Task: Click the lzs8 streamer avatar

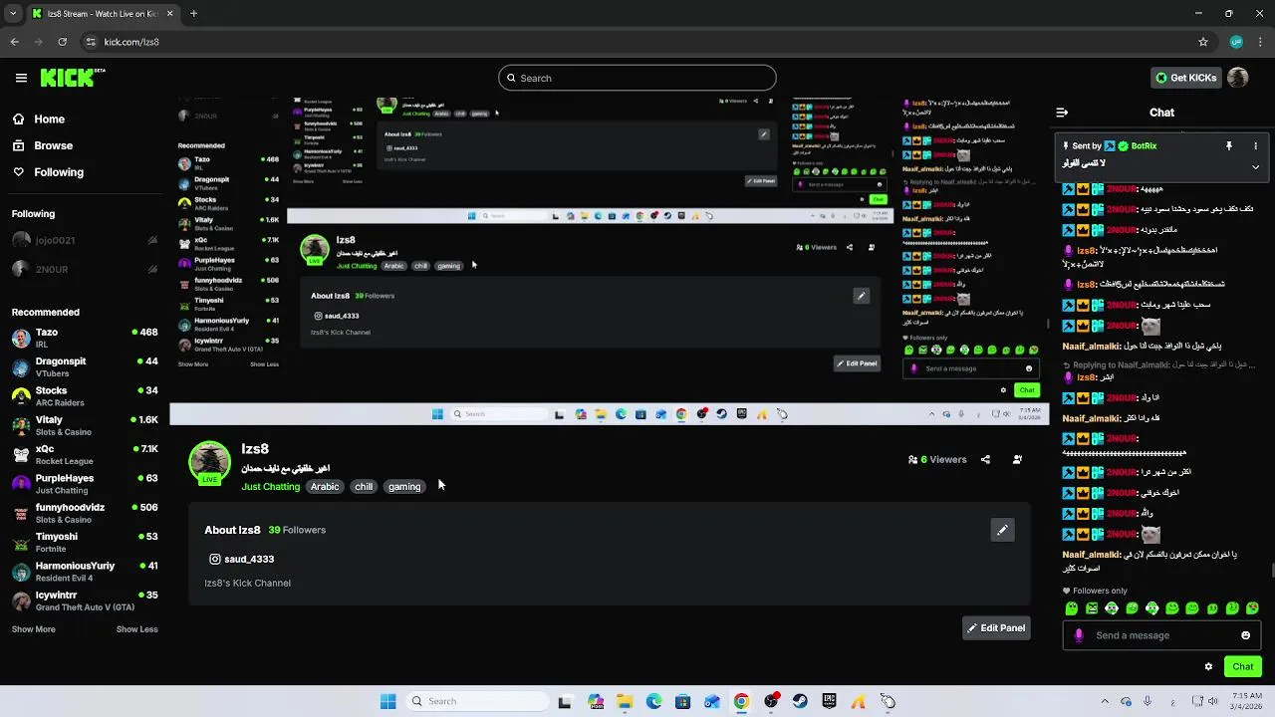Action: (x=209, y=463)
